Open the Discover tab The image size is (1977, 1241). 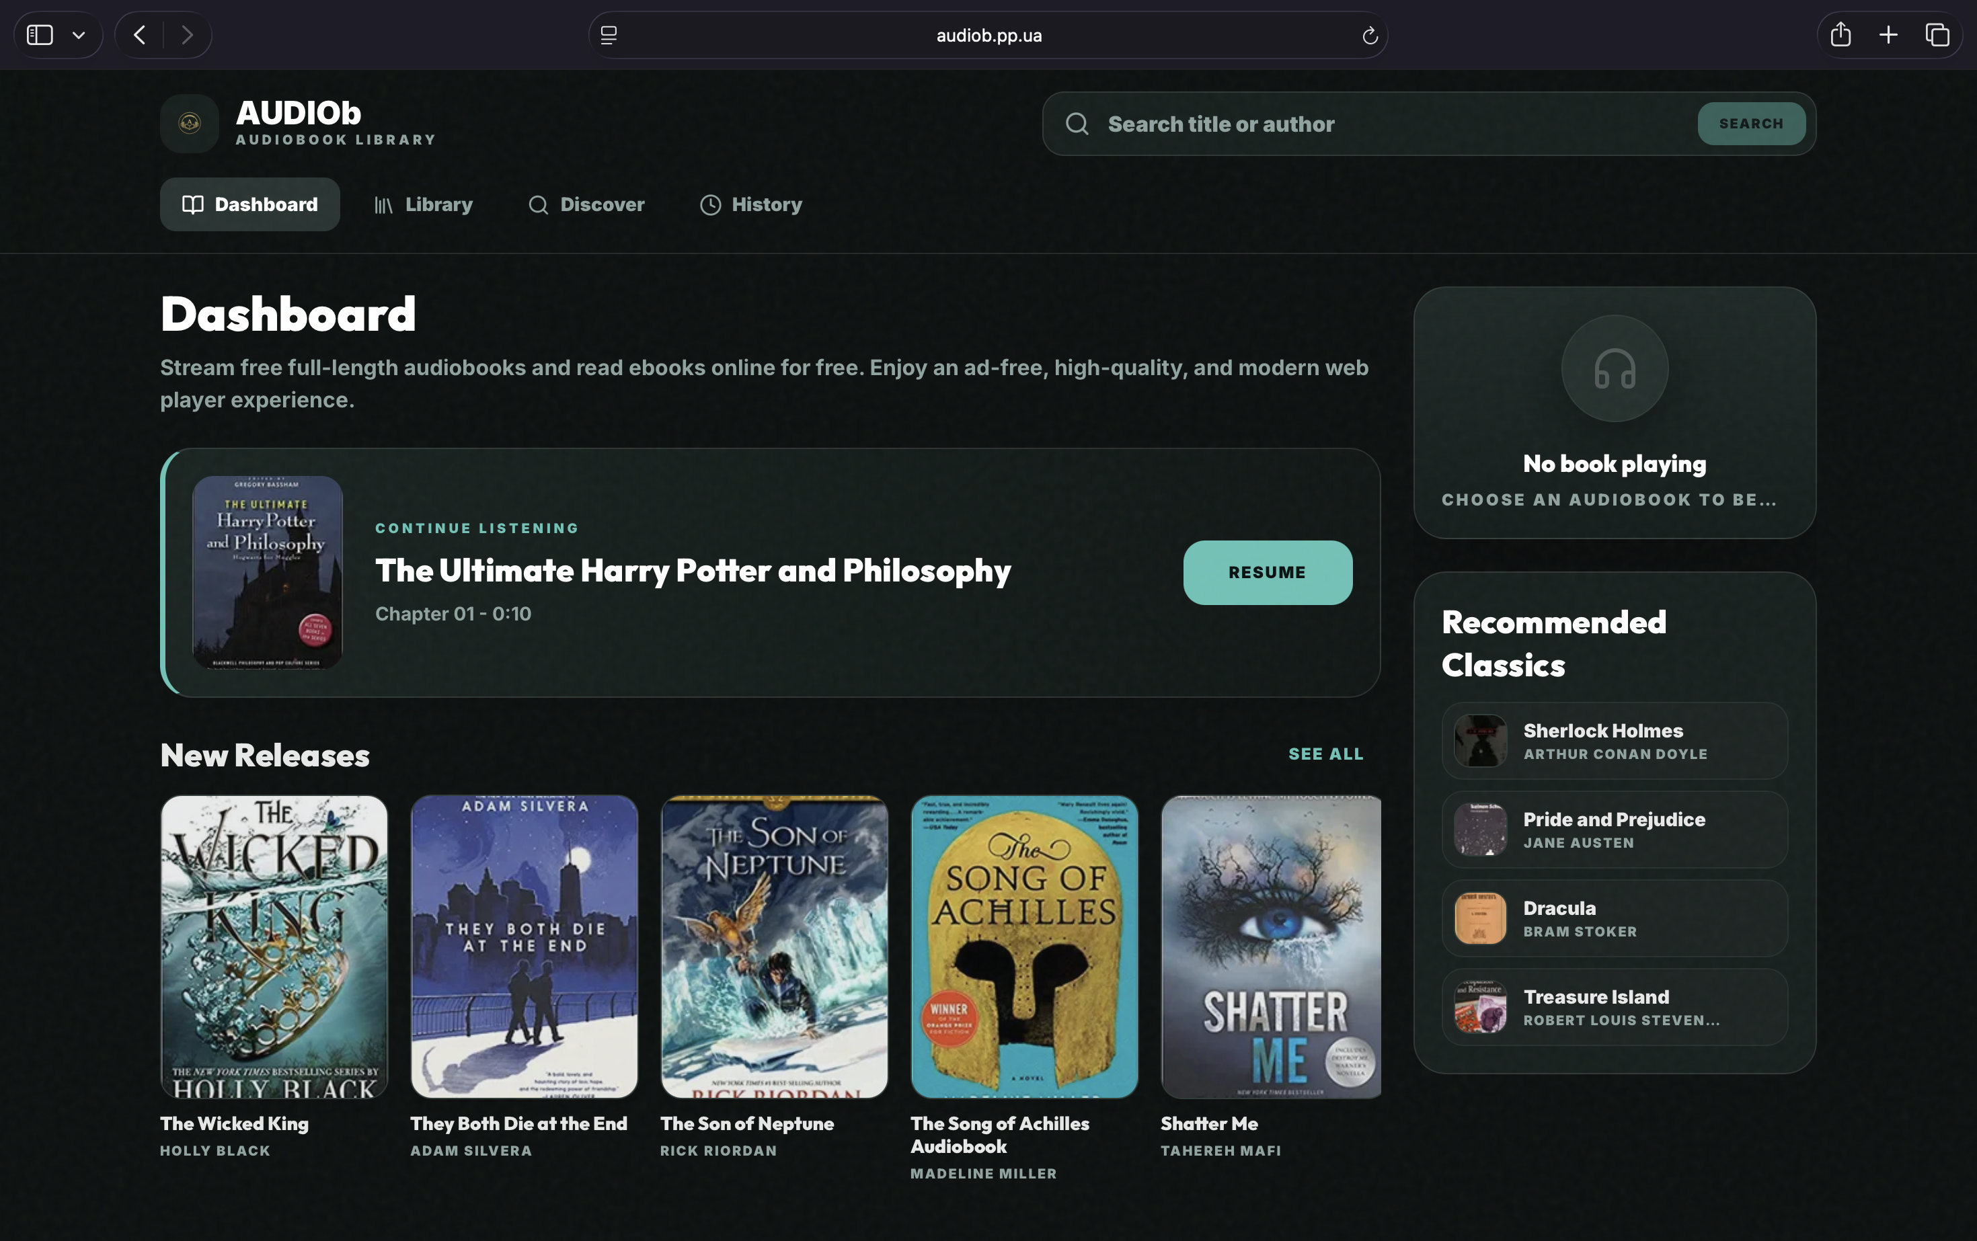point(586,204)
